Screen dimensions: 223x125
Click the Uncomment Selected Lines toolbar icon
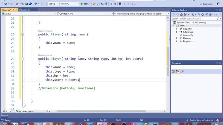pos(115,4)
